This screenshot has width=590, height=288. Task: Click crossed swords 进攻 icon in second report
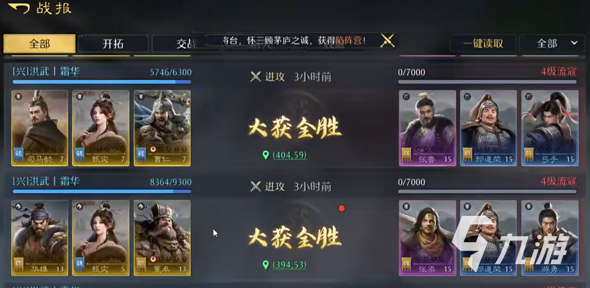(256, 186)
